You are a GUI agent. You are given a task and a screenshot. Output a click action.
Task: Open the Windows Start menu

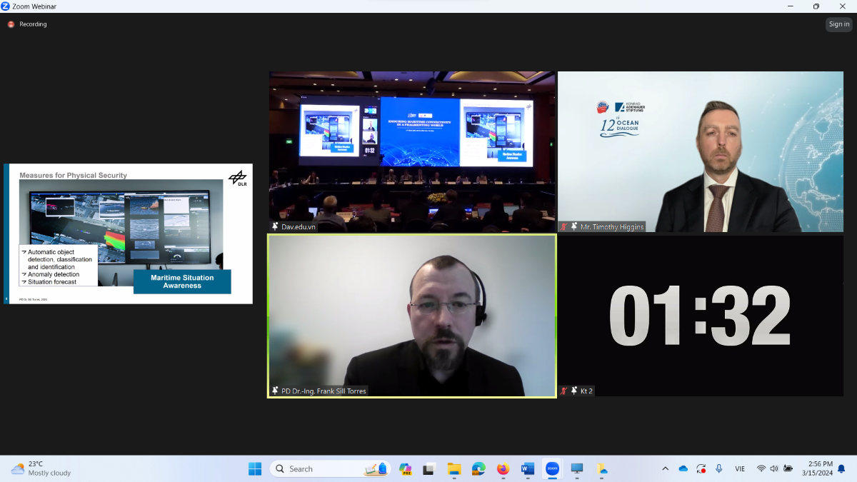point(255,468)
